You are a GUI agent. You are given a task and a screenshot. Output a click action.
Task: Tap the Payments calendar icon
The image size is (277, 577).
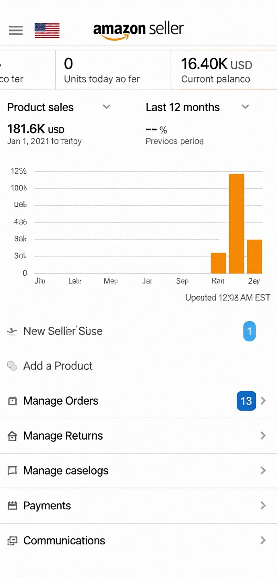tap(12, 506)
